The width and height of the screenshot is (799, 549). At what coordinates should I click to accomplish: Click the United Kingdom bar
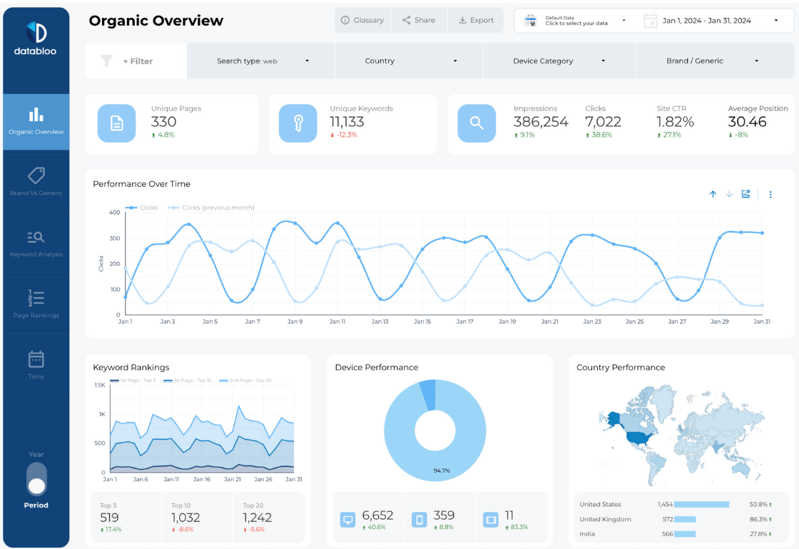(x=685, y=520)
